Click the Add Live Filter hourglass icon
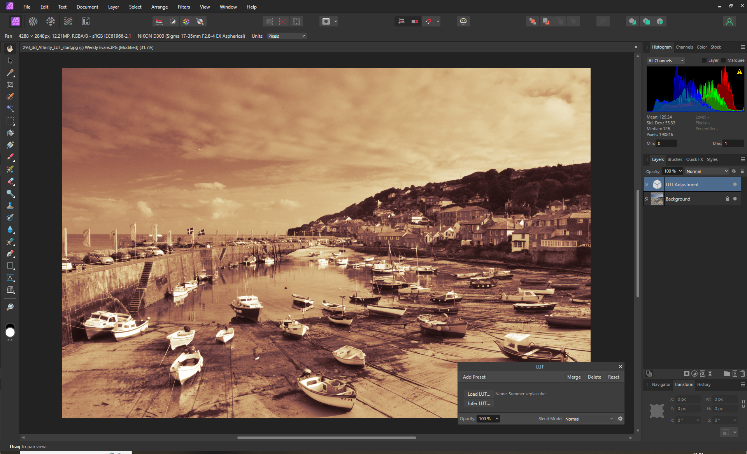The height and width of the screenshot is (454, 747). [x=710, y=374]
